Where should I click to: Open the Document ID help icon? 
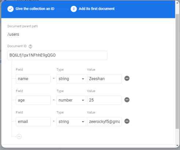point(30,46)
